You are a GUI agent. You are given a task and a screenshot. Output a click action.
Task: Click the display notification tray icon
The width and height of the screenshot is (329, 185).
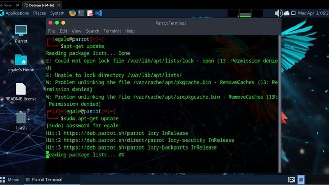(x=294, y=13)
